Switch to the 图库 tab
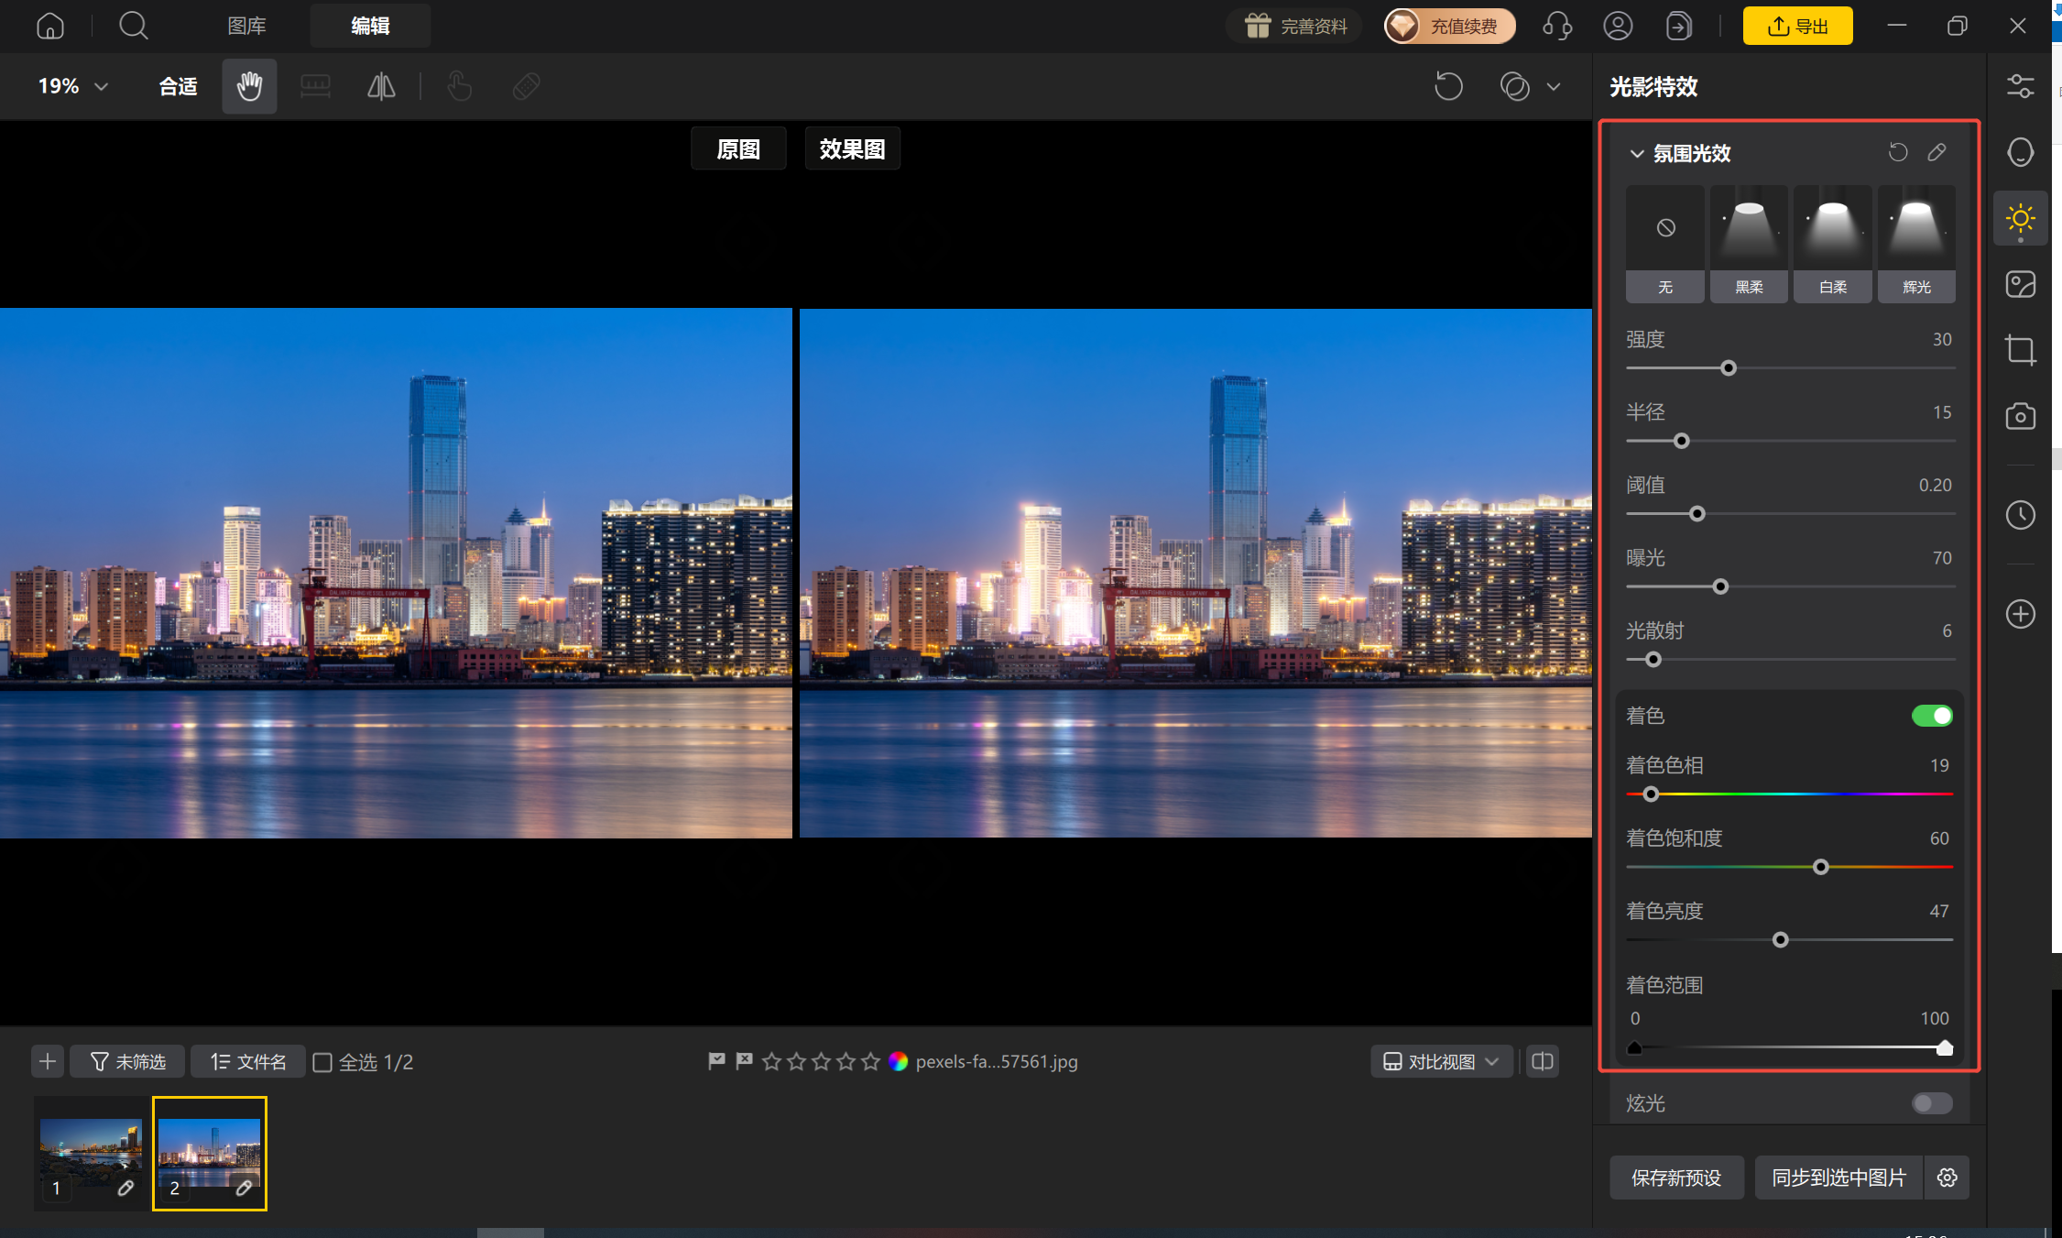The height and width of the screenshot is (1238, 2062). click(x=246, y=26)
